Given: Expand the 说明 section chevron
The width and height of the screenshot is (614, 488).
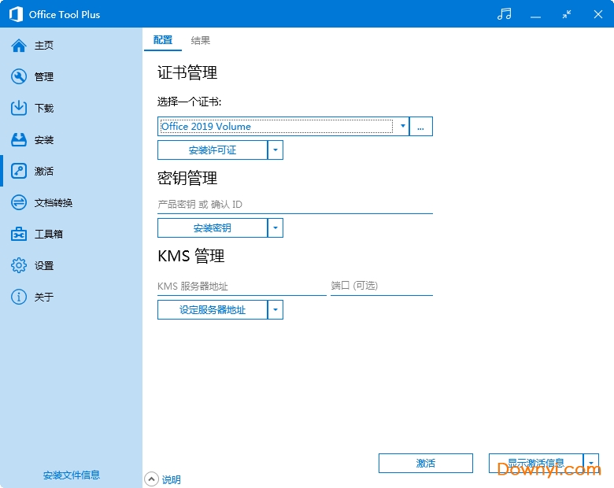Looking at the screenshot, I should (151, 479).
